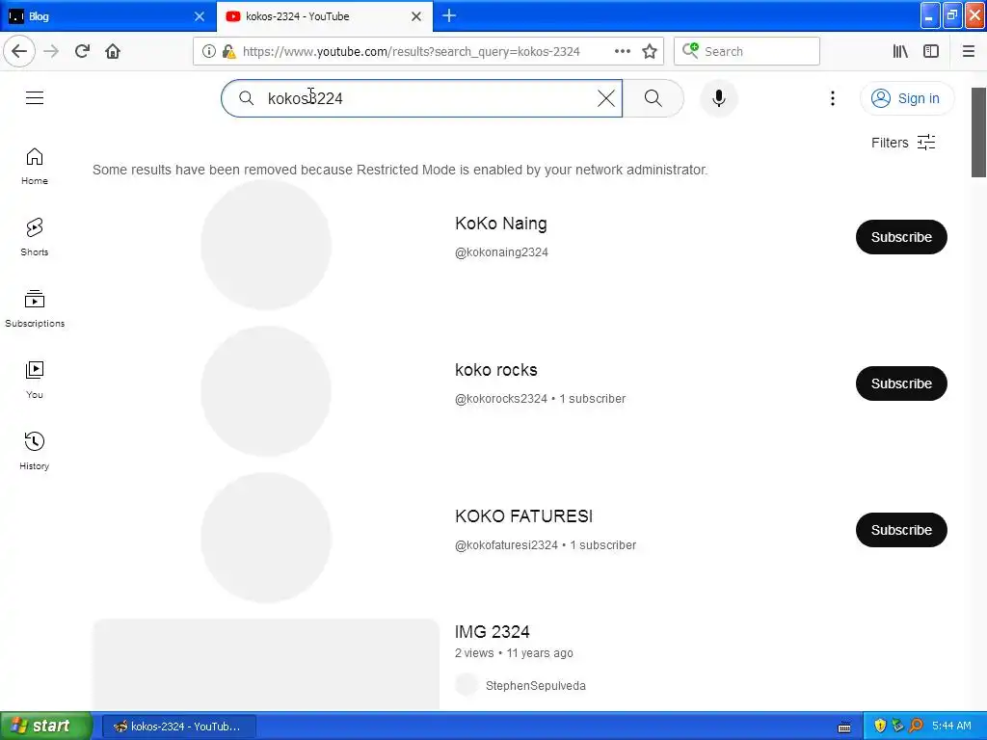Submit search with magnifier button
This screenshot has height=740, width=987.
point(654,98)
